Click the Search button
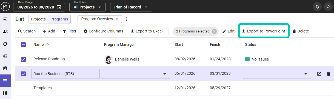 [27, 31]
